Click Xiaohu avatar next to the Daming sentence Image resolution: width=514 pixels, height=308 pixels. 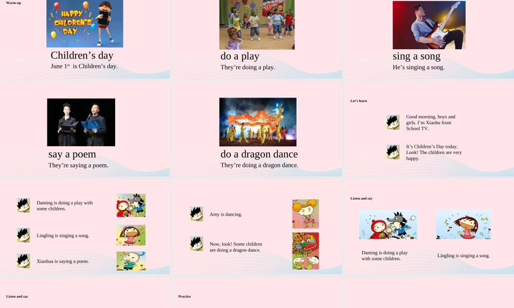[x=23, y=205]
